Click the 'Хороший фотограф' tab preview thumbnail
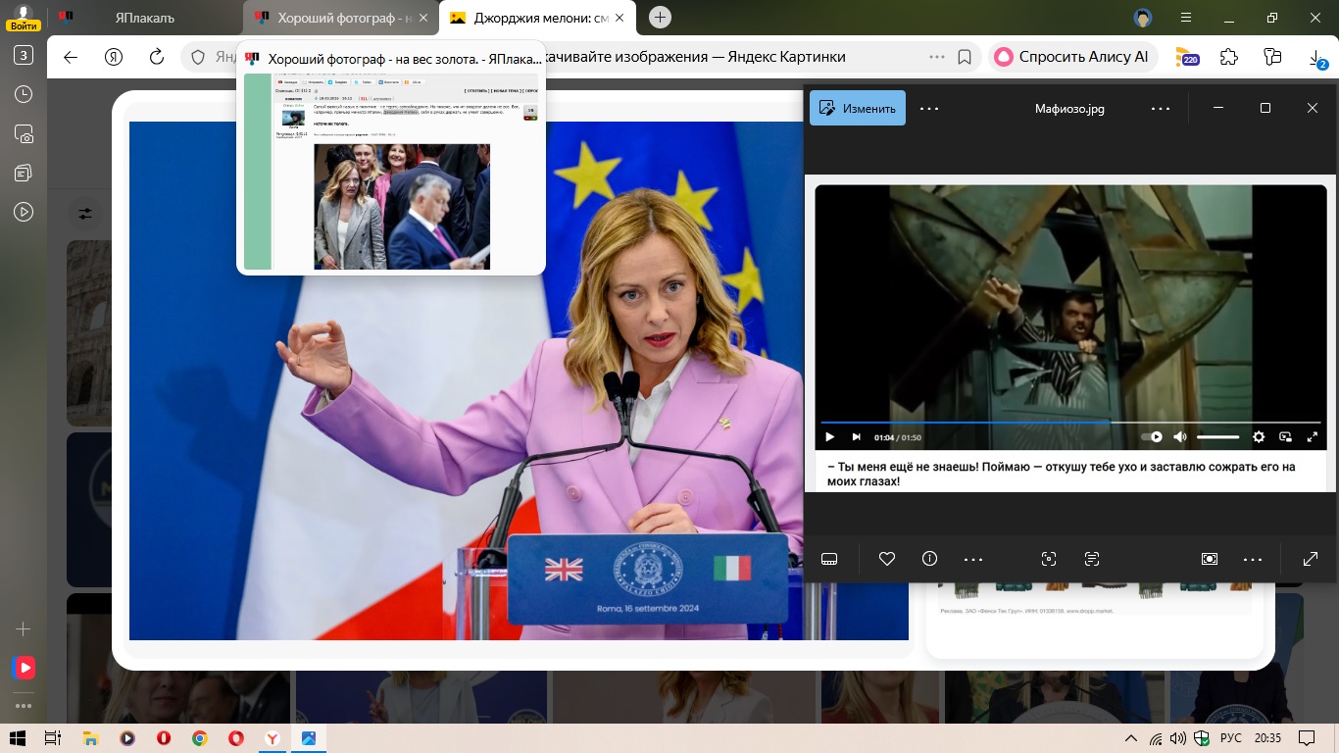Screen dimensions: 1339x753 [391, 173]
